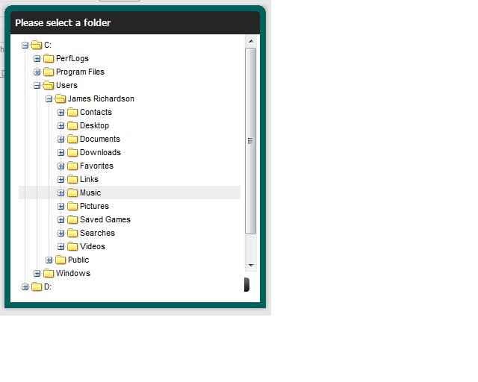Choose the Favorites folder label

coord(96,166)
